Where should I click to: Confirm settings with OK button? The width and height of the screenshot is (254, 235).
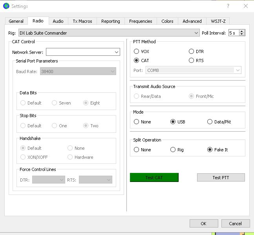coord(203,224)
